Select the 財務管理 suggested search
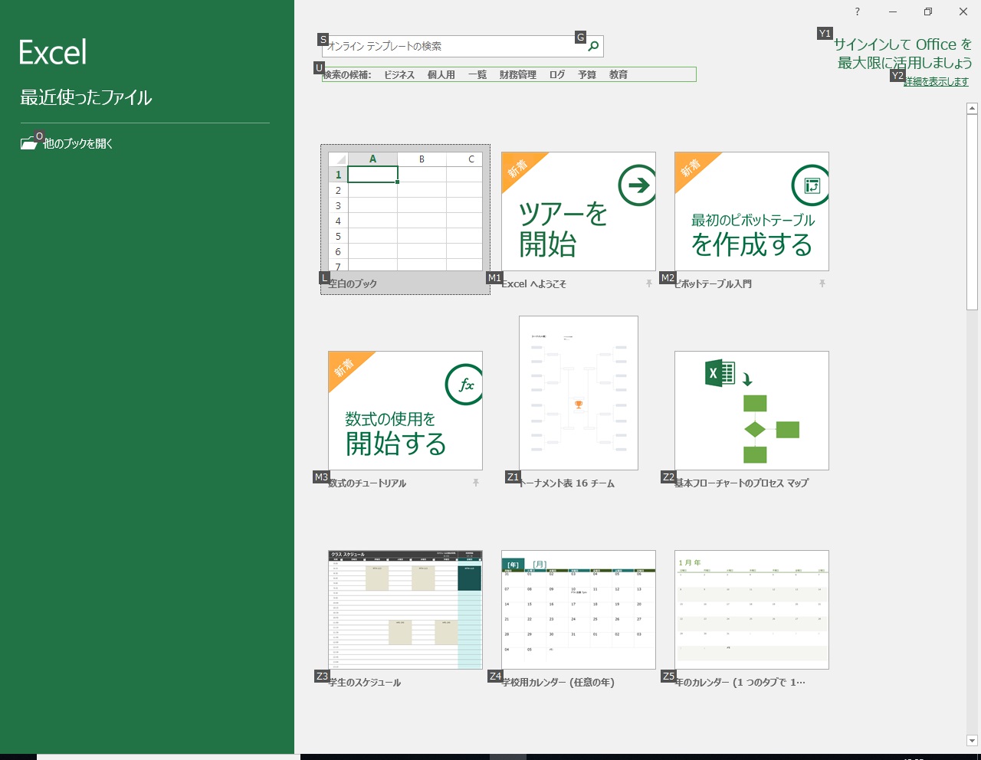This screenshot has height=760, width=981. (x=518, y=74)
